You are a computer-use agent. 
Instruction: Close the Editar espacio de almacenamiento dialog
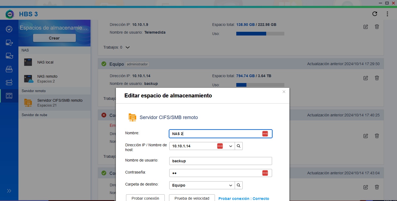284,92
